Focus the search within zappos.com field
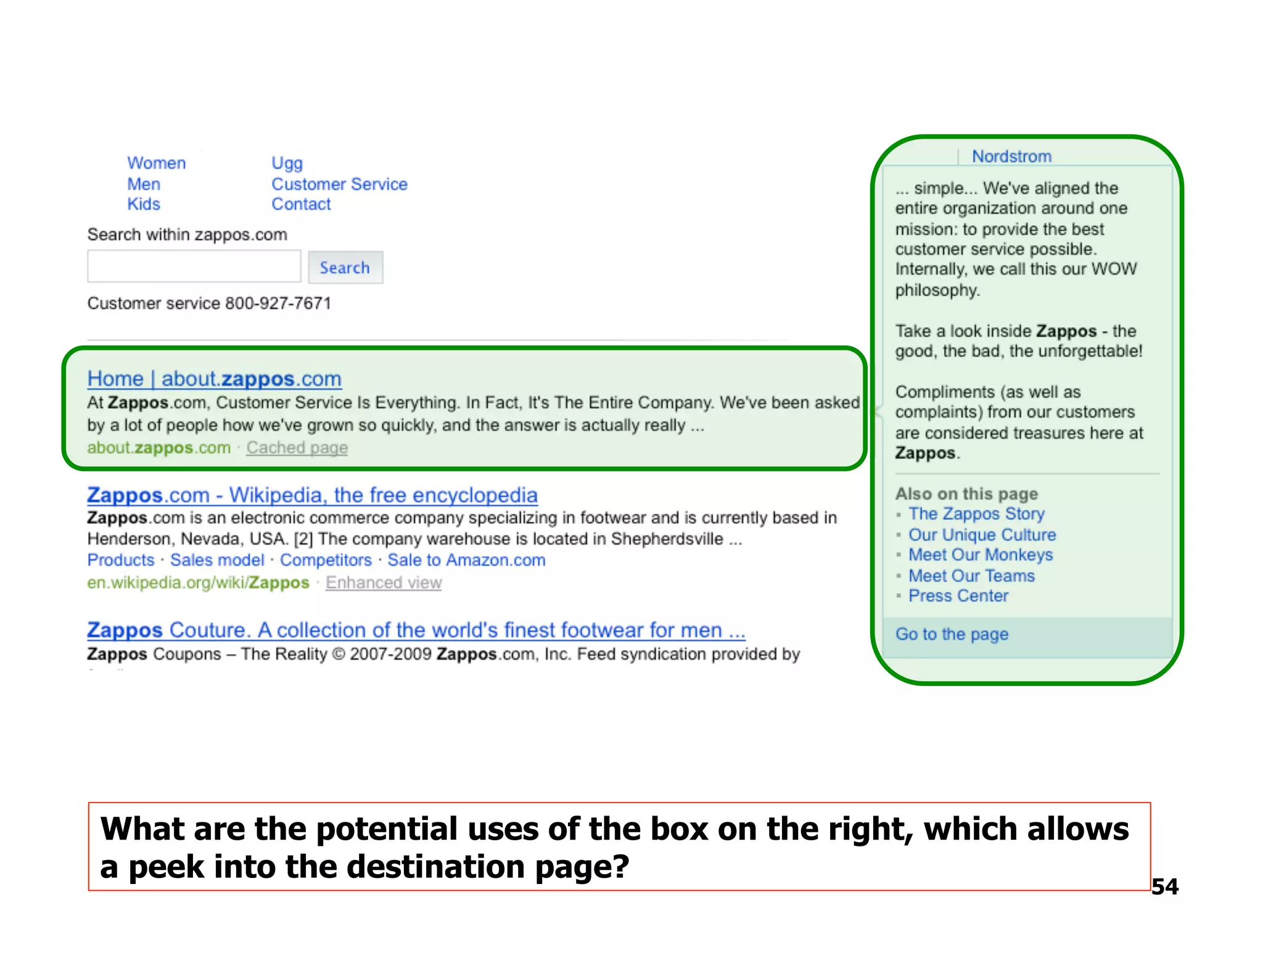This screenshot has height=976, width=1263. [194, 267]
